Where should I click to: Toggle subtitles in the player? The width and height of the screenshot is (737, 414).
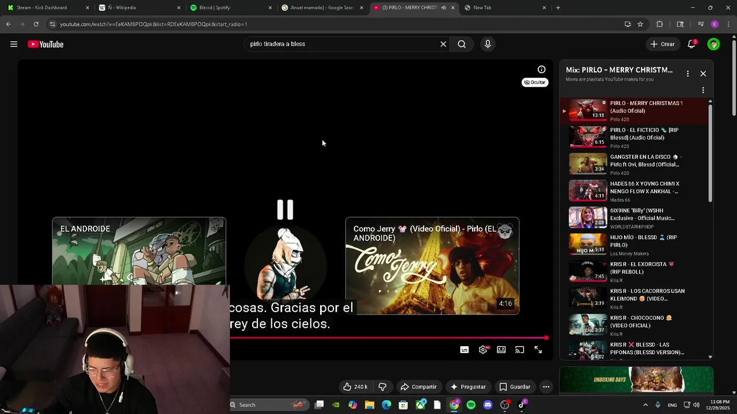click(x=465, y=350)
